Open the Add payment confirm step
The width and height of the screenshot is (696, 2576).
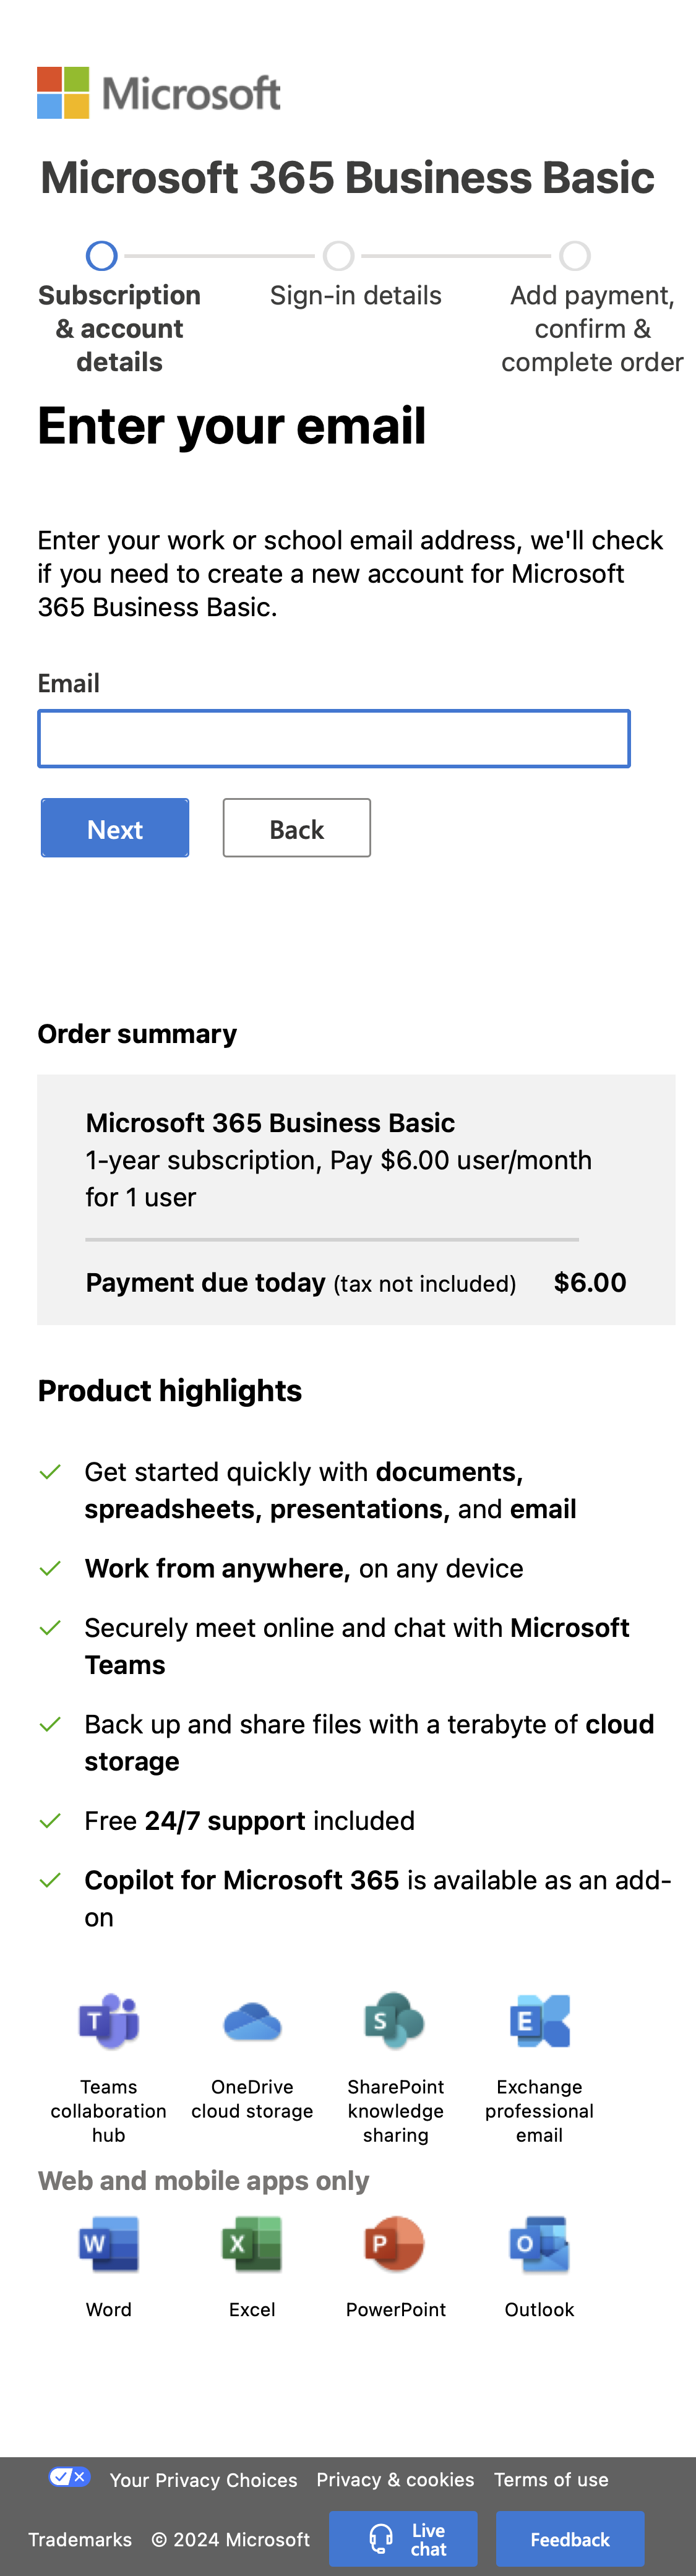click(x=575, y=256)
